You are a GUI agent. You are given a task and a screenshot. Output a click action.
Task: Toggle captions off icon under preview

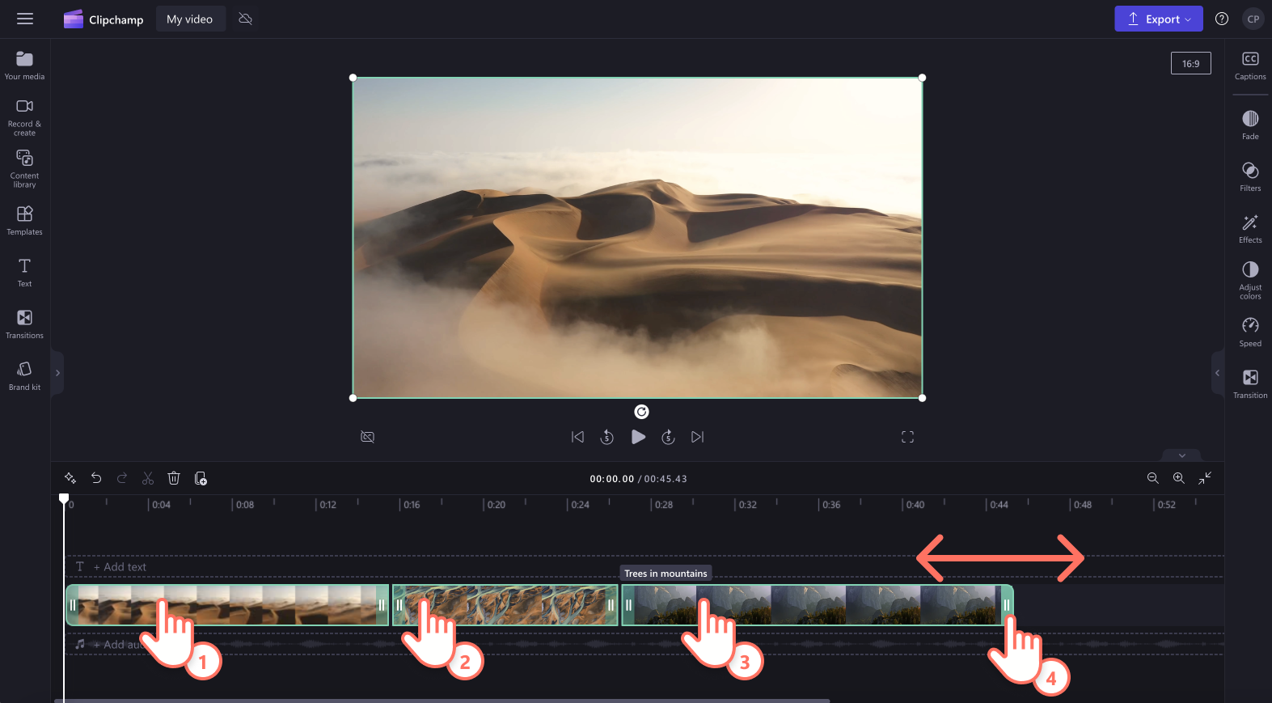367,437
